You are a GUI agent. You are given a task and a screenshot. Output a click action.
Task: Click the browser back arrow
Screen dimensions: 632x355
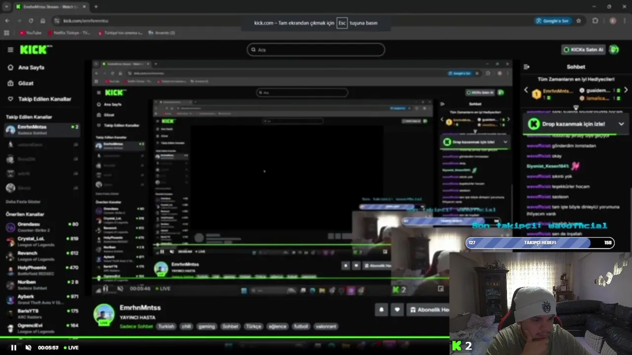pos(7,21)
